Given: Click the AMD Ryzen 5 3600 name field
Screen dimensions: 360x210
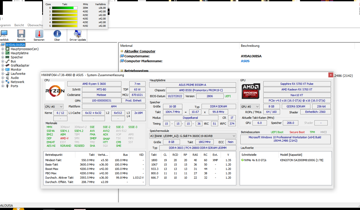Looking at the screenshot, I should (x=94, y=84).
